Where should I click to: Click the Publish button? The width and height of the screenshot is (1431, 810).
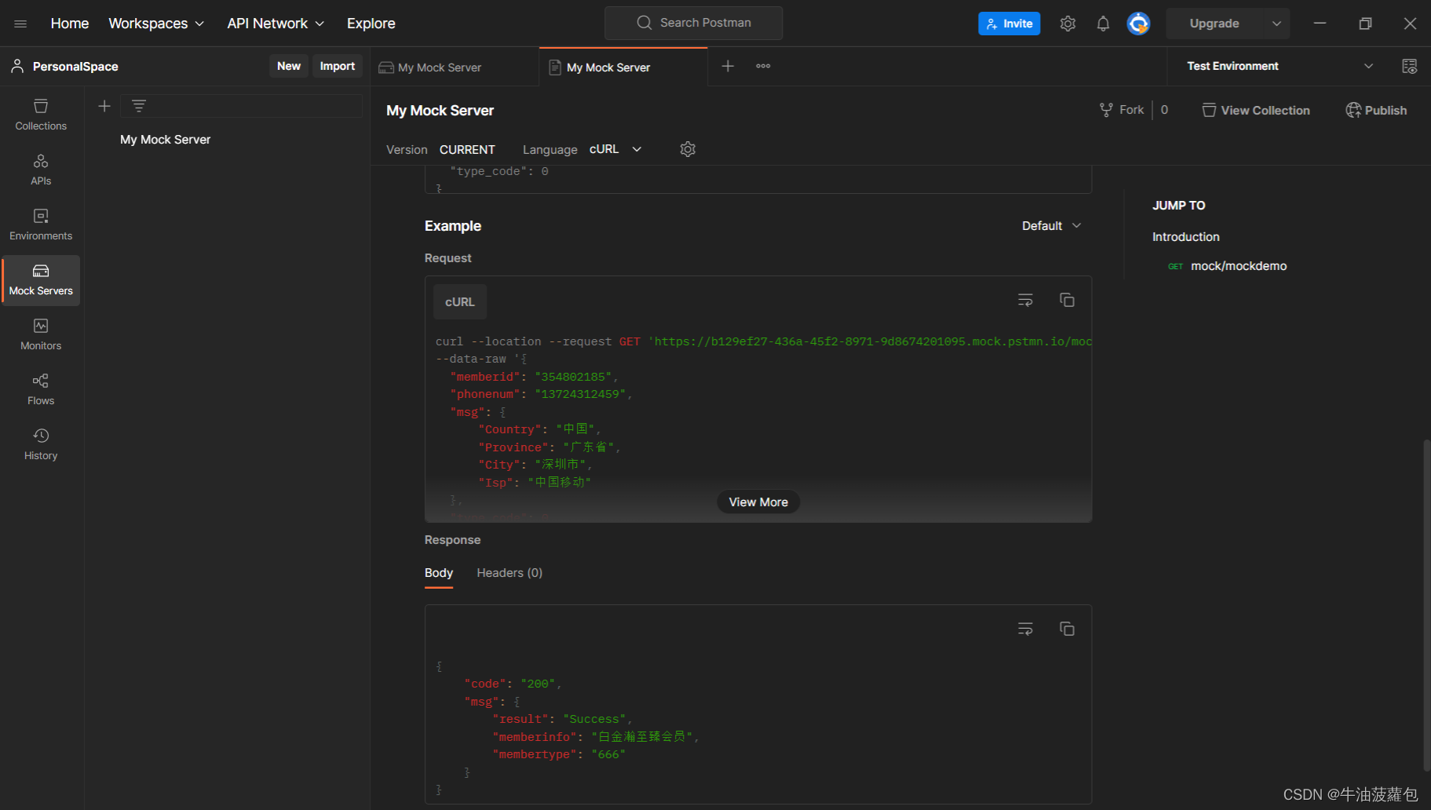tap(1376, 110)
